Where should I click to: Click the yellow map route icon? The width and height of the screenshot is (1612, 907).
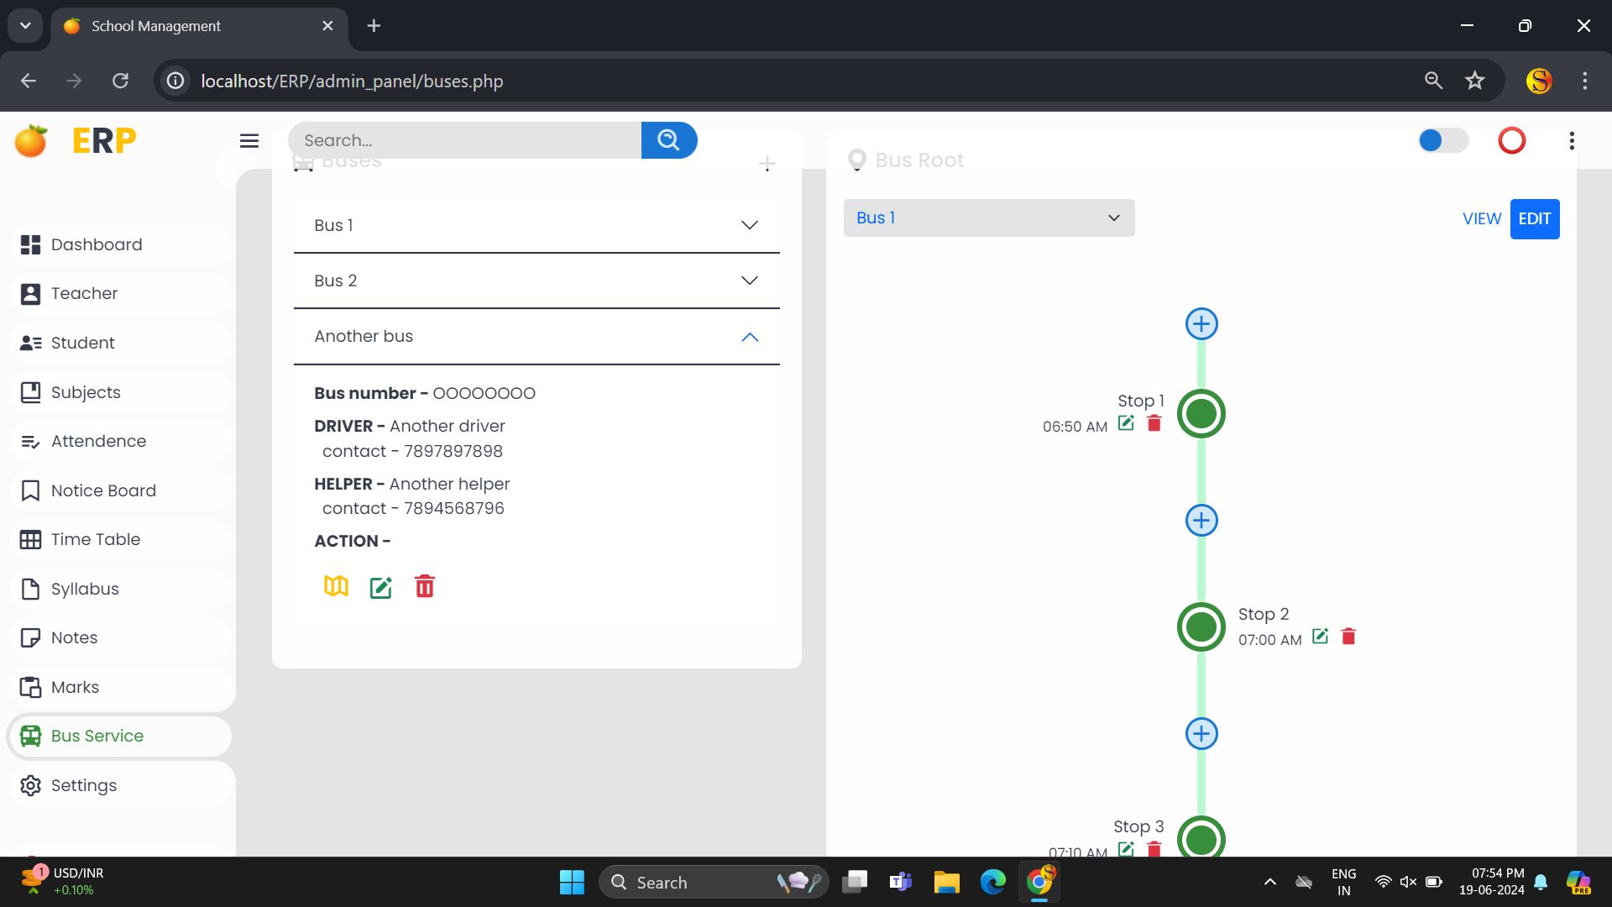[336, 586]
